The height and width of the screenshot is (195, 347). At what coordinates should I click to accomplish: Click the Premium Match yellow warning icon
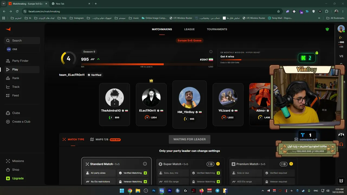(291, 164)
